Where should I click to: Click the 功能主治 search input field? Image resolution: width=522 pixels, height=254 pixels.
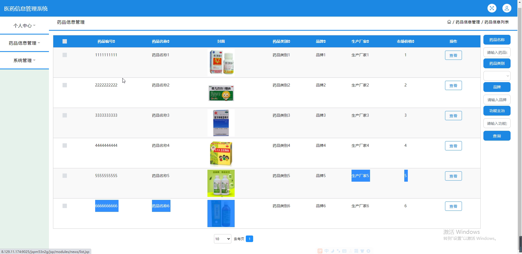click(497, 123)
